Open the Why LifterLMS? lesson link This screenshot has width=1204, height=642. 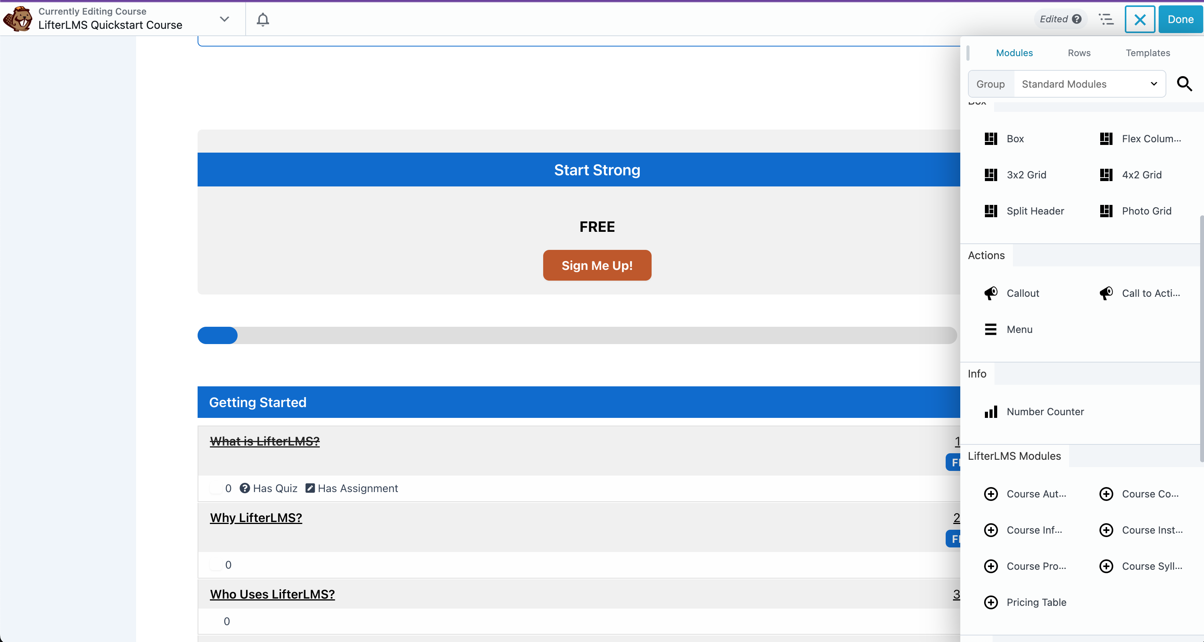pyautogui.click(x=255, y=518)
